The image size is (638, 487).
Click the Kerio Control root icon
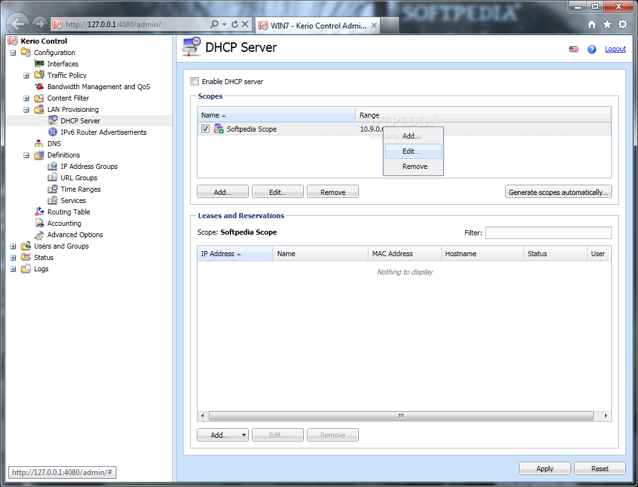pos(13,41)
